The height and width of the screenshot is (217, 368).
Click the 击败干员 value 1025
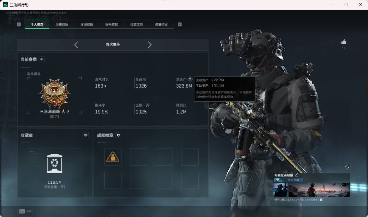click(141, 112)
